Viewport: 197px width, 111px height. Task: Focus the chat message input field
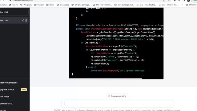click(117, 104)
